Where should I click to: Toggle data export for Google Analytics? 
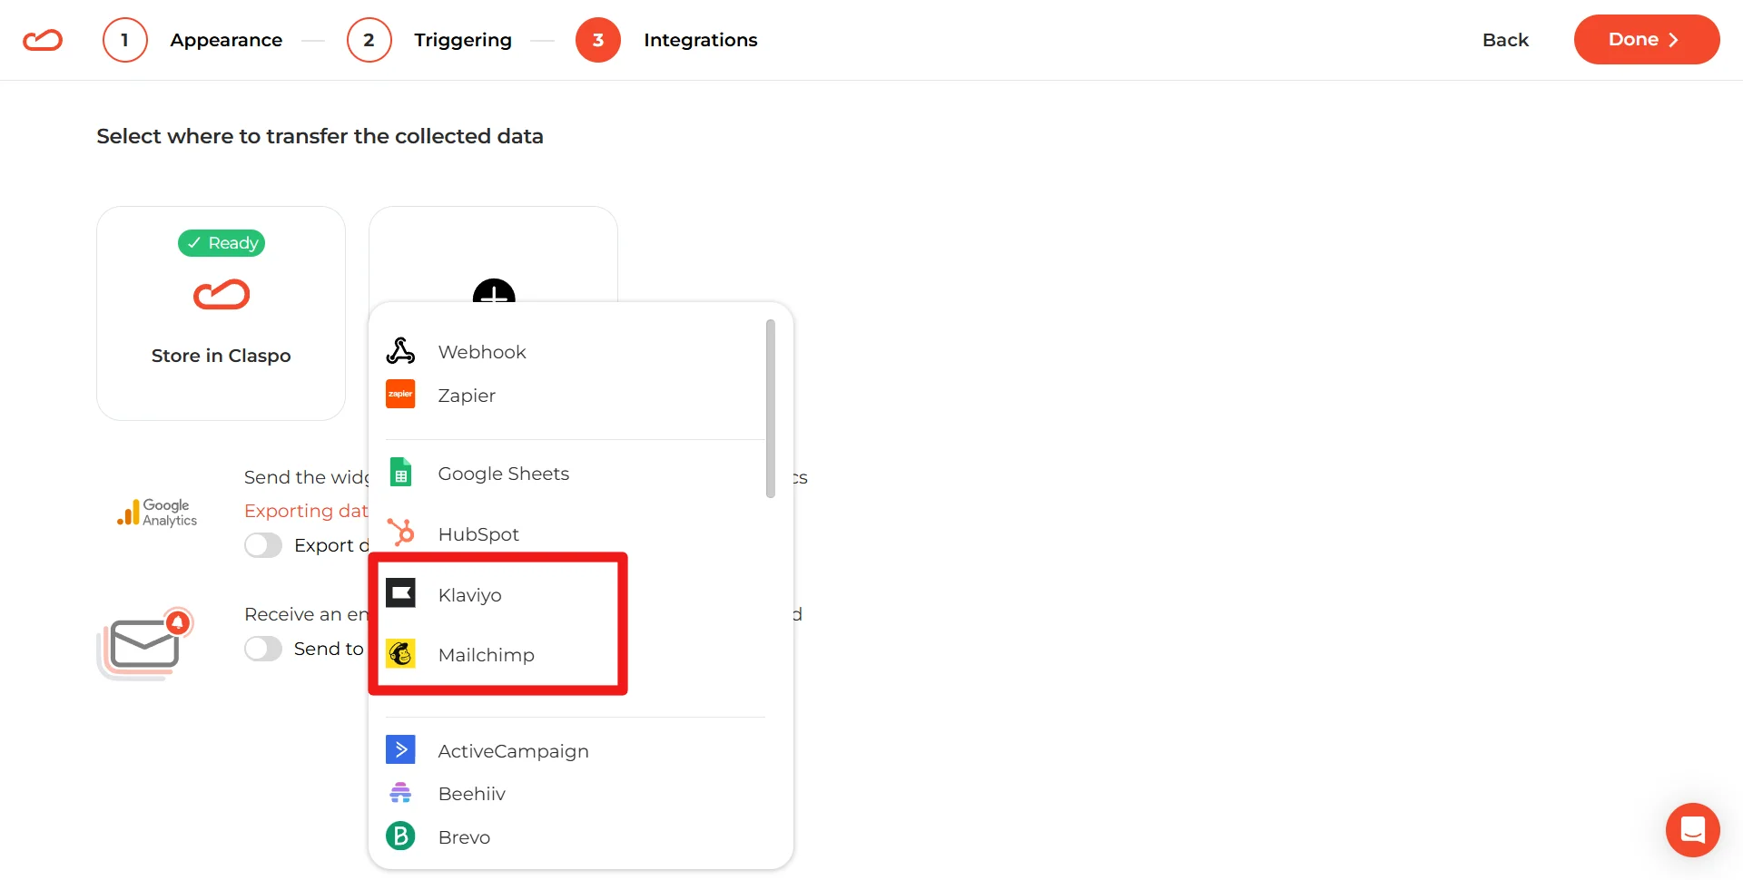[263, 544]
